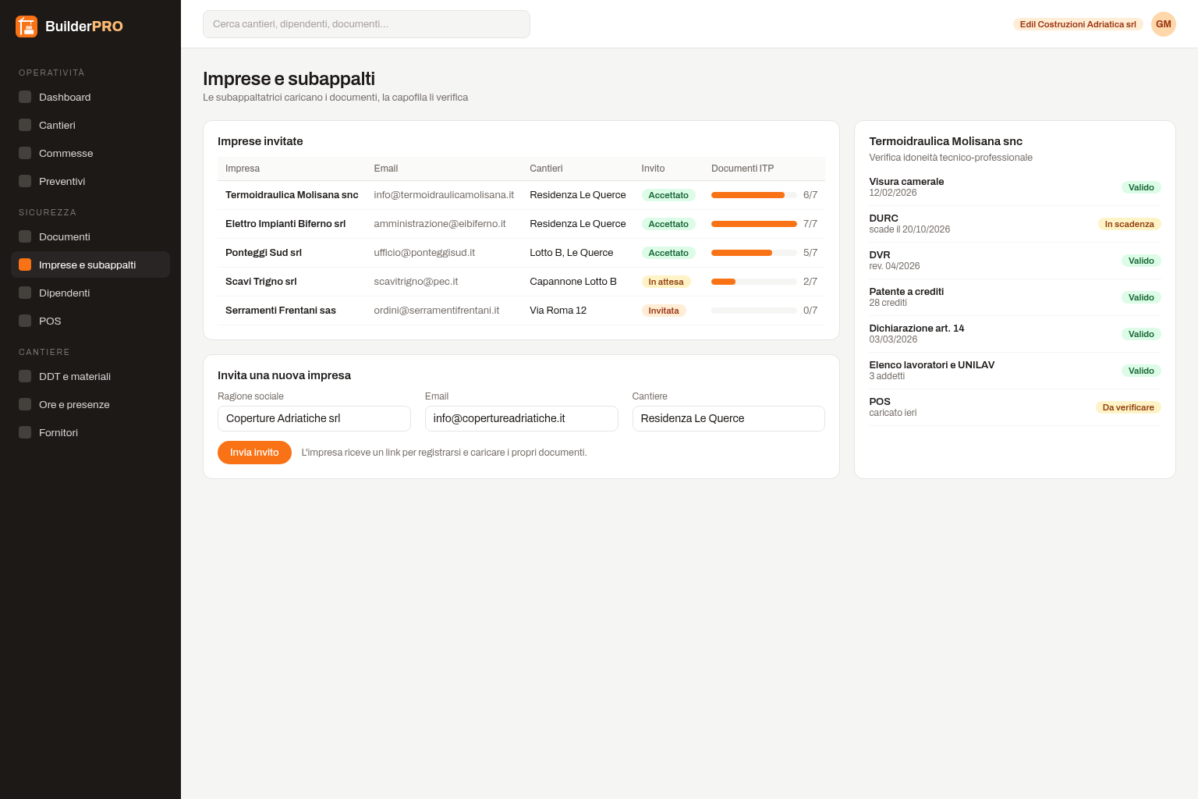Navigate to Ore e presenze
1198x799 pixels.
[90, 404]
